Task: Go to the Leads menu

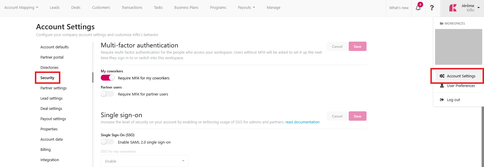Action: pos(54,7)
